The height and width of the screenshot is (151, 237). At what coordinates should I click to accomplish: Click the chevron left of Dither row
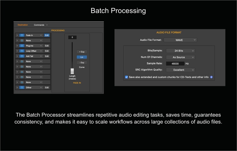click(x=17, y=88)
